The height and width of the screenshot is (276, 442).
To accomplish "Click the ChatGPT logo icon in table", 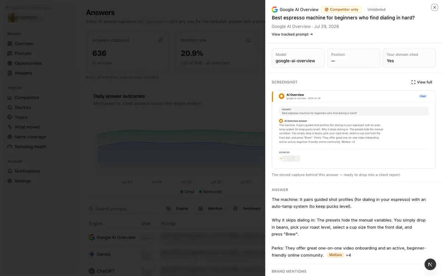I will (x=92, y=271).
